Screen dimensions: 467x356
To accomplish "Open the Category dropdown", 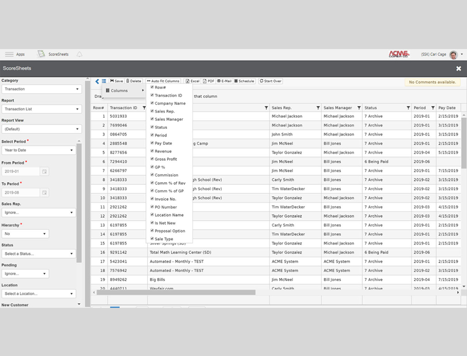I will point(42,89).
